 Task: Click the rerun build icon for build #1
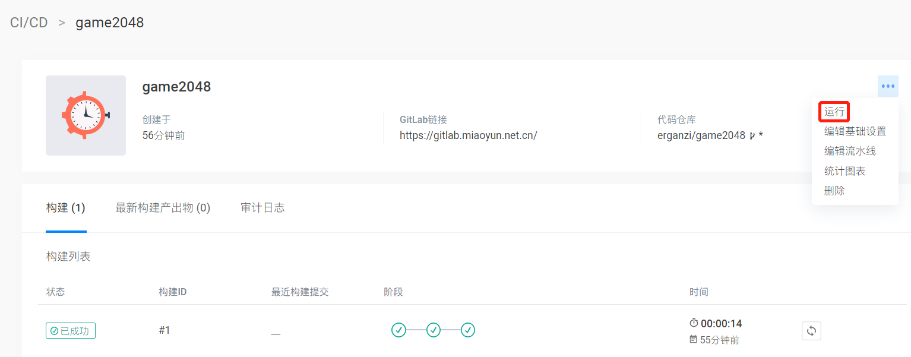811,331
